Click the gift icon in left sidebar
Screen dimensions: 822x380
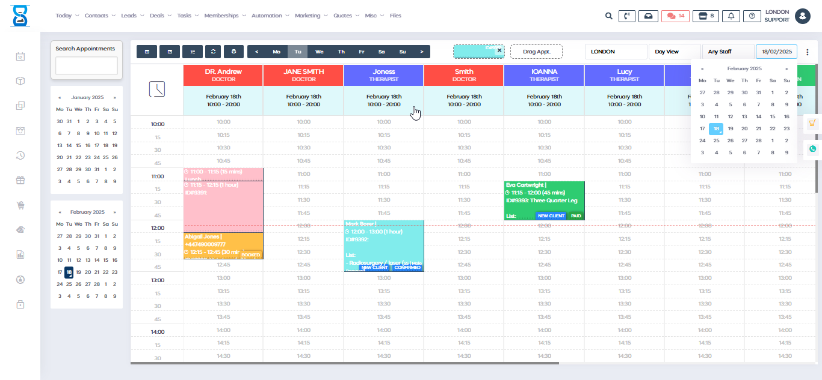click(x=20, y=179)
